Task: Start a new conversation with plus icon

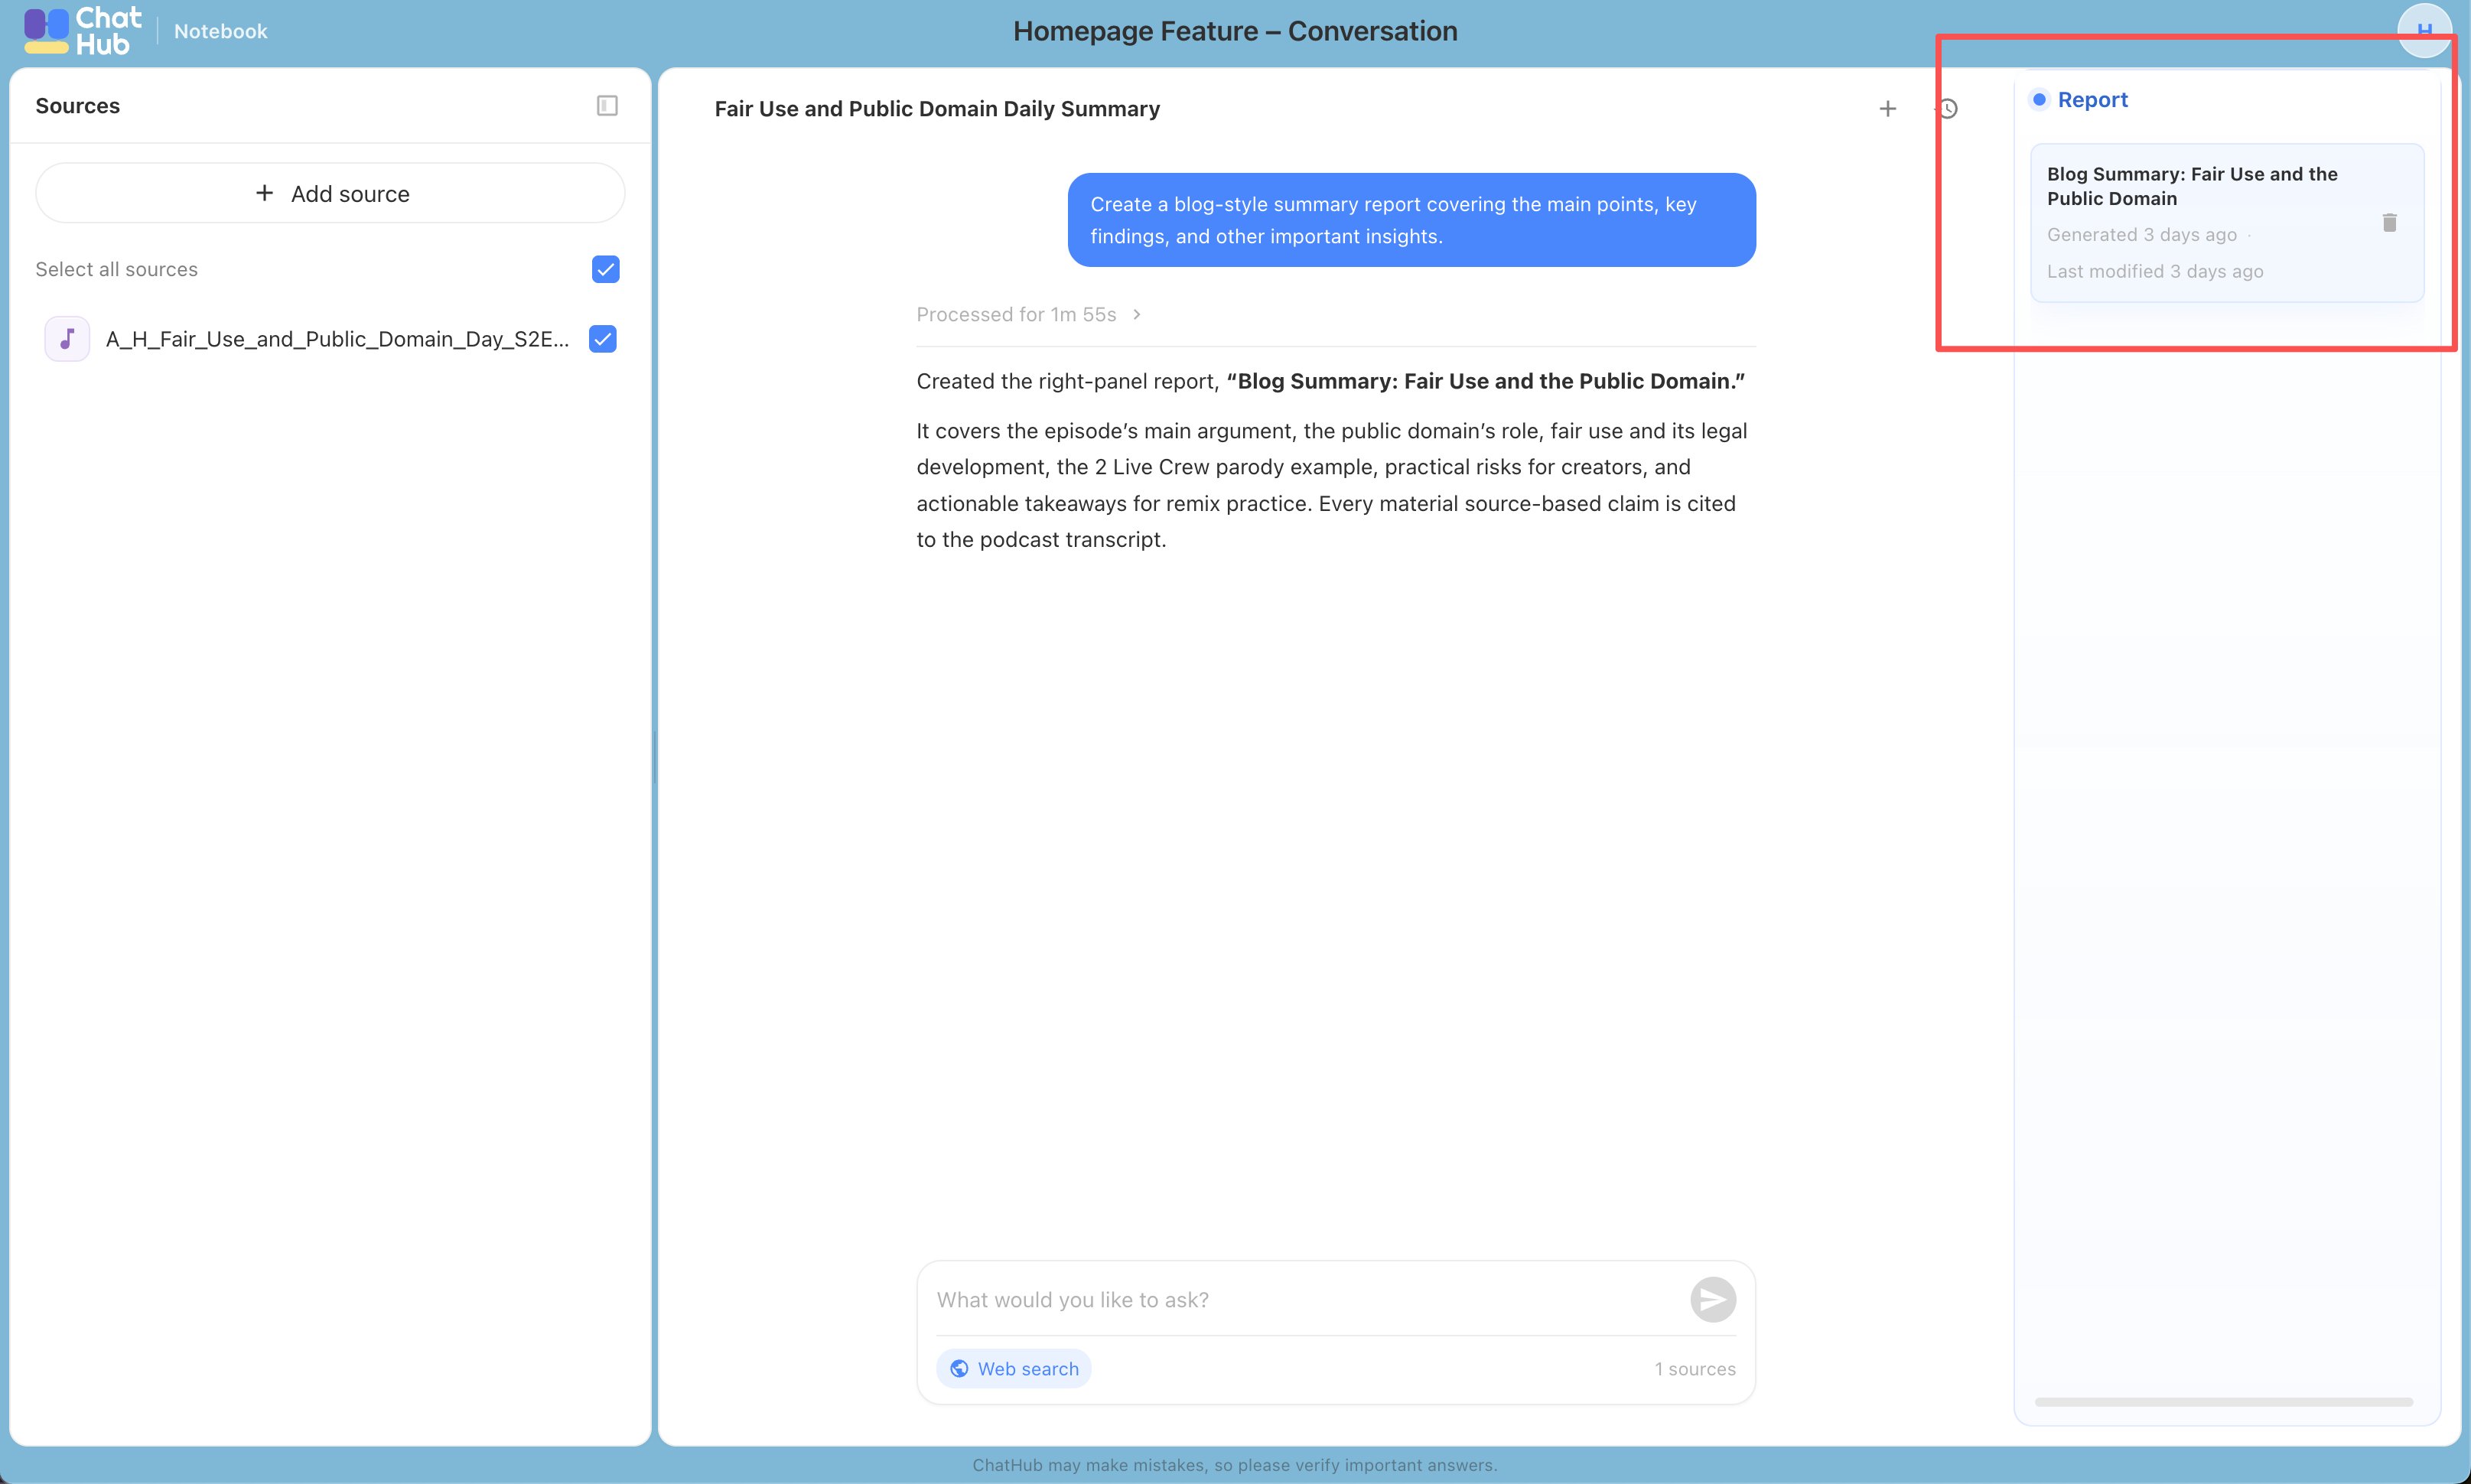Action: [1887, 108]
